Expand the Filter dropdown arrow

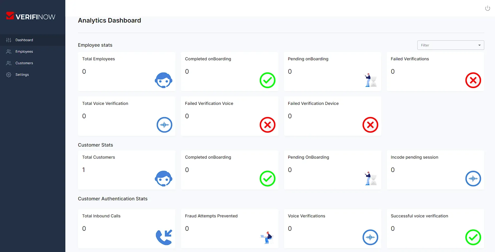pos(479,45)
